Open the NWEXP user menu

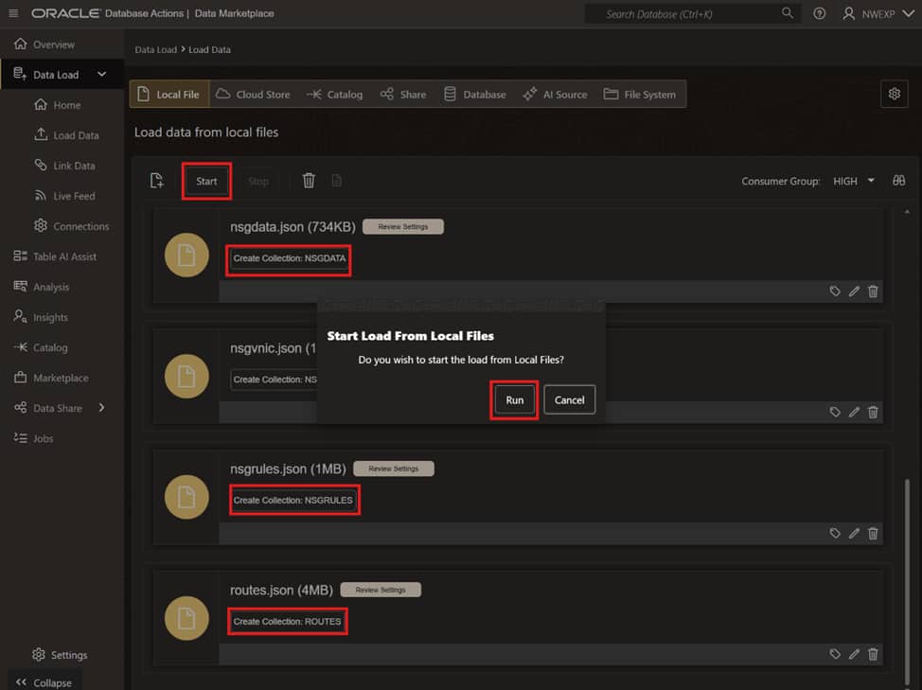(878, 13)
